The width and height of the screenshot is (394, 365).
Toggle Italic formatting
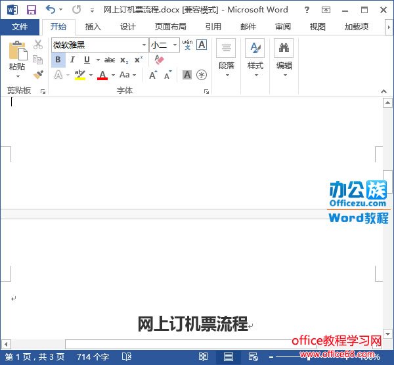(x=72, y=60)
